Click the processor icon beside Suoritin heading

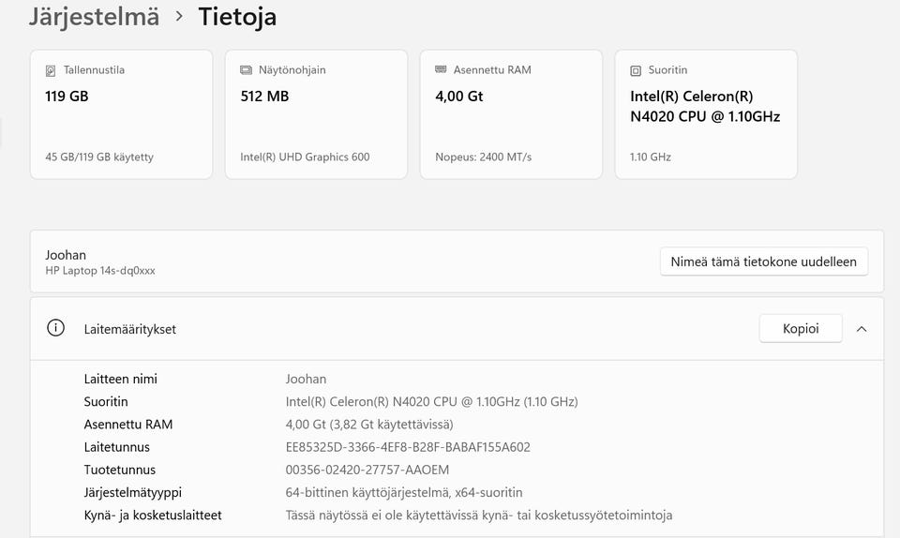(636, 70)
